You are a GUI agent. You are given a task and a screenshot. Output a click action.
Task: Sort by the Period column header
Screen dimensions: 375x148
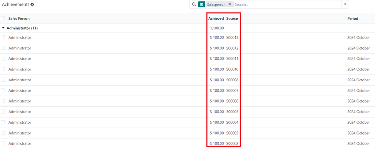point(353,18)
